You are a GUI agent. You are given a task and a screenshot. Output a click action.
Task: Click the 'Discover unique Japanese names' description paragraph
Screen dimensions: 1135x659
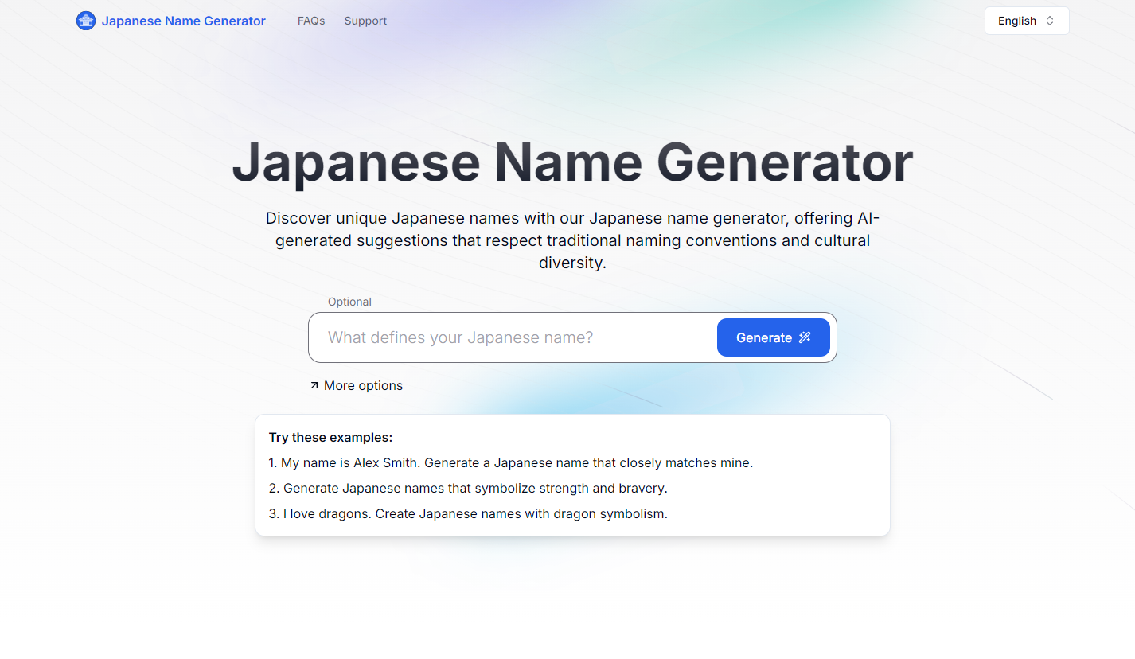[x=572, y=240]
